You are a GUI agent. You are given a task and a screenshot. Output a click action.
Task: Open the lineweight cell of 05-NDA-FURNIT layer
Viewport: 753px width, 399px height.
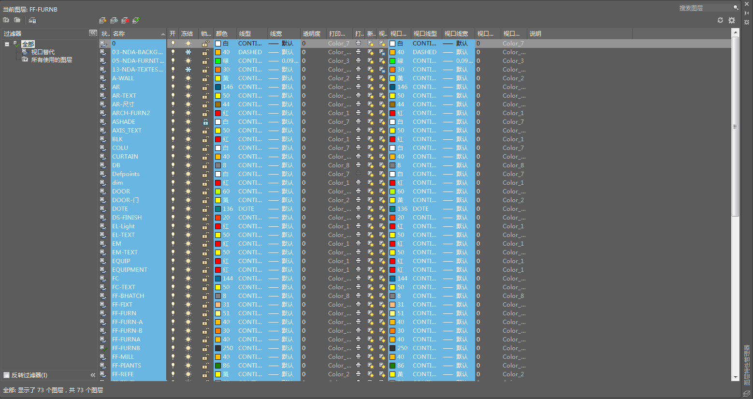pyautogui.click(x=284, y=61)
